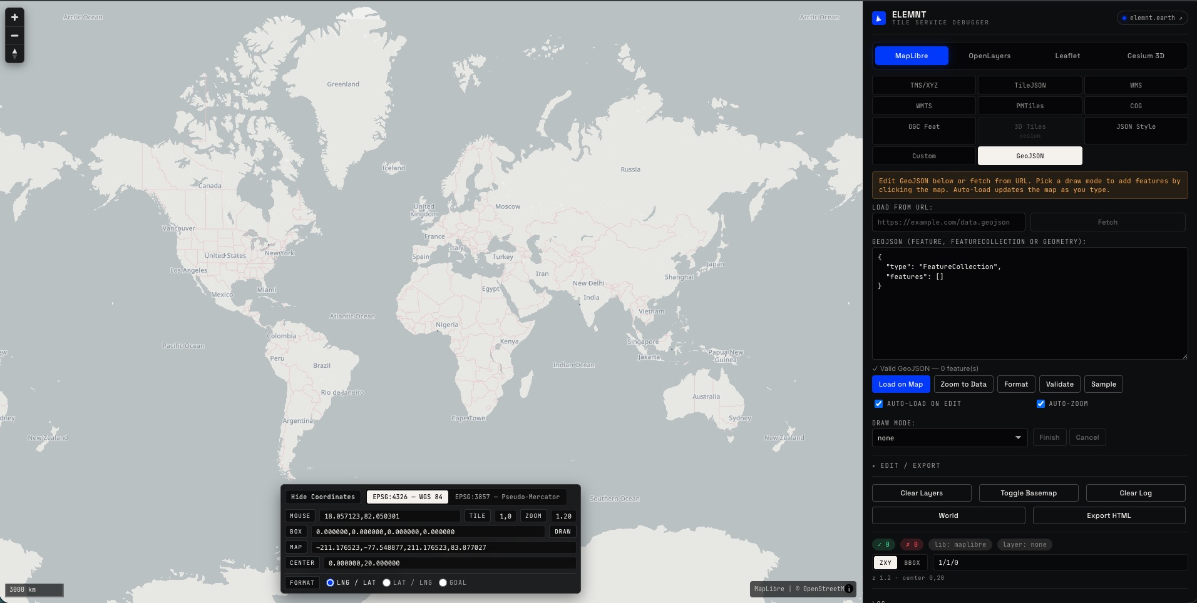1197x603 pixels.
Task: Toggle the Auto-zoom checkbox
Action: 1040,403
